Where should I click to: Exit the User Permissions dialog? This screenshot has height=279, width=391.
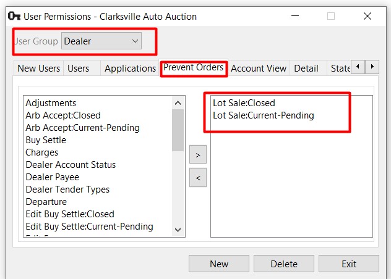tap(349, 264)
